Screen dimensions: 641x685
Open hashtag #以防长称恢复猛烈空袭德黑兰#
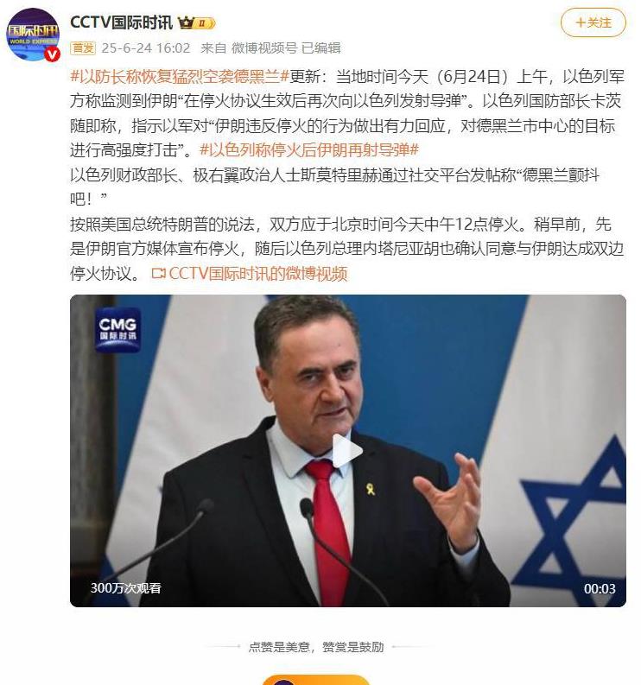(x=180, y=77)
